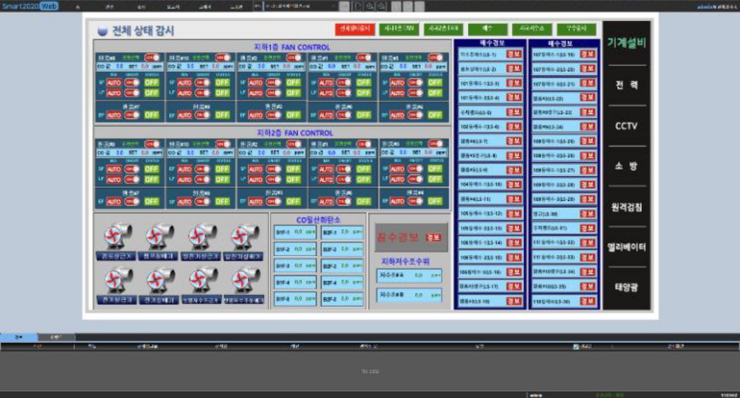Tick the checkbox in the alarm list header

click(x=576, y=347)
